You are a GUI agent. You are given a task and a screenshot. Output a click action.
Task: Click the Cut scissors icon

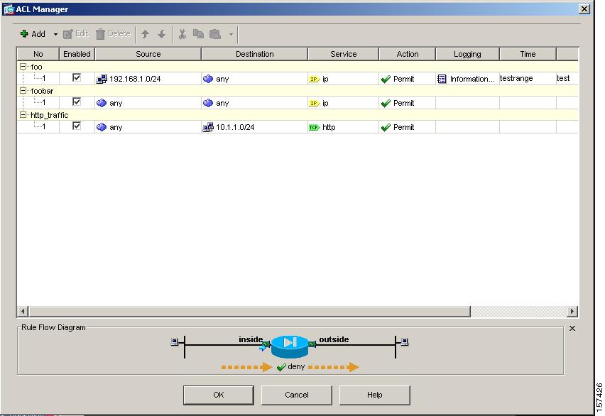[x=182, y=34]
